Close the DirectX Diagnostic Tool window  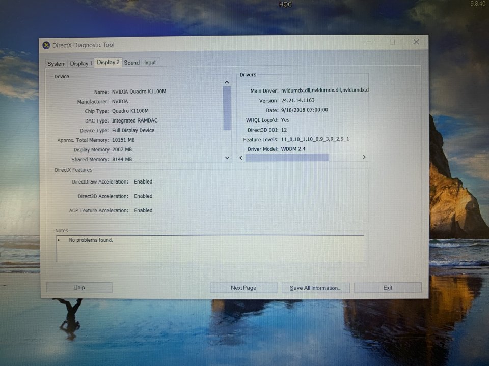(x=416, y=42)
